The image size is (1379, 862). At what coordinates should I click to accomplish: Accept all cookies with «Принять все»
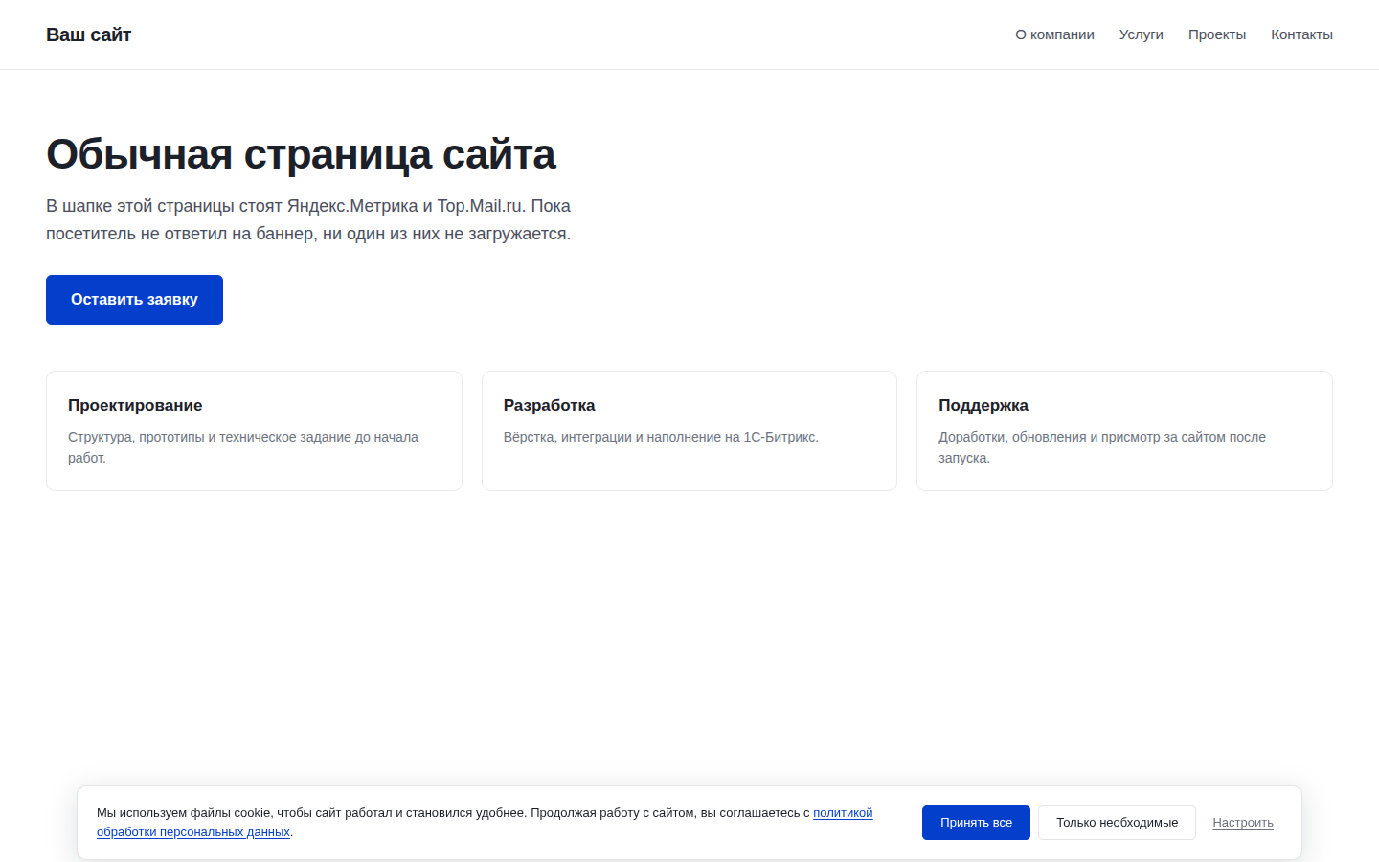click(976, 823)
